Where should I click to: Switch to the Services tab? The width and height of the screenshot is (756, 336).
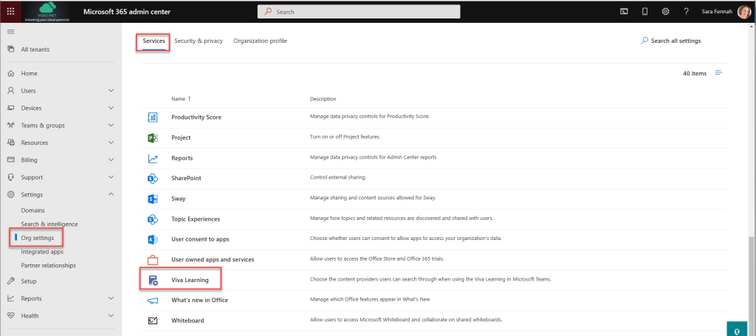pyautogui.click(x=154, y=41)
